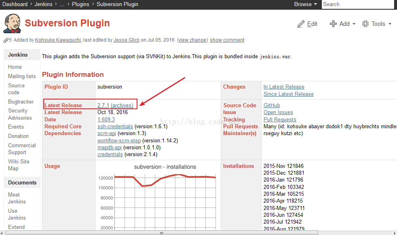Screen dimensions: 397x235
Task: Open In Latest Release changes link
Action: 284,87
